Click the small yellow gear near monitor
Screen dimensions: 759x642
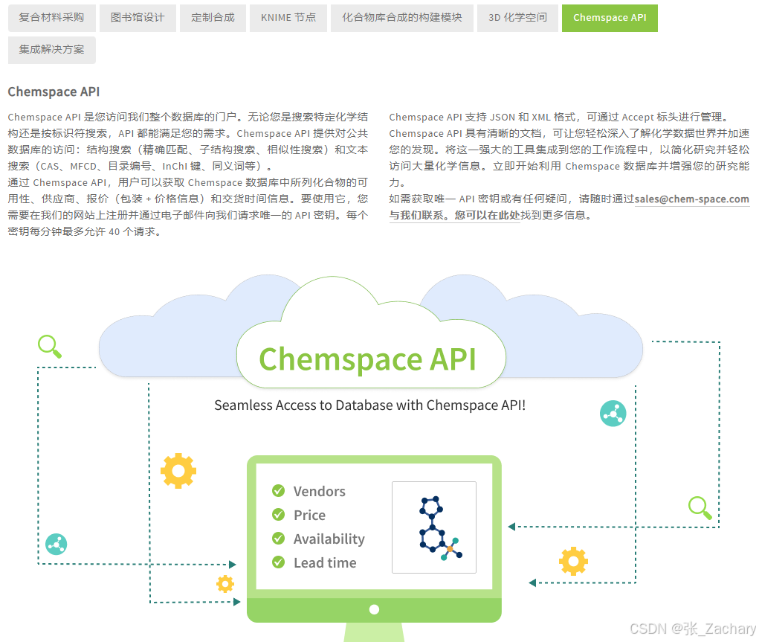pos(225,584)
